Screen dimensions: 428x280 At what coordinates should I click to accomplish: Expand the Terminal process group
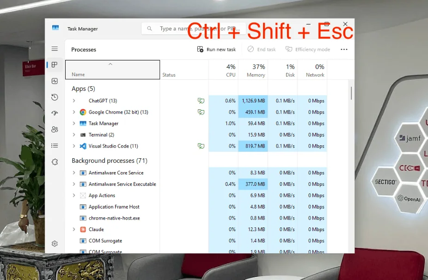[x=73, y=135]
